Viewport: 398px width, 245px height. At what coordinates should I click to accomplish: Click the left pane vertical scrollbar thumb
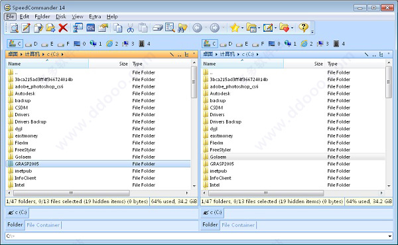(x=194, y=82)
